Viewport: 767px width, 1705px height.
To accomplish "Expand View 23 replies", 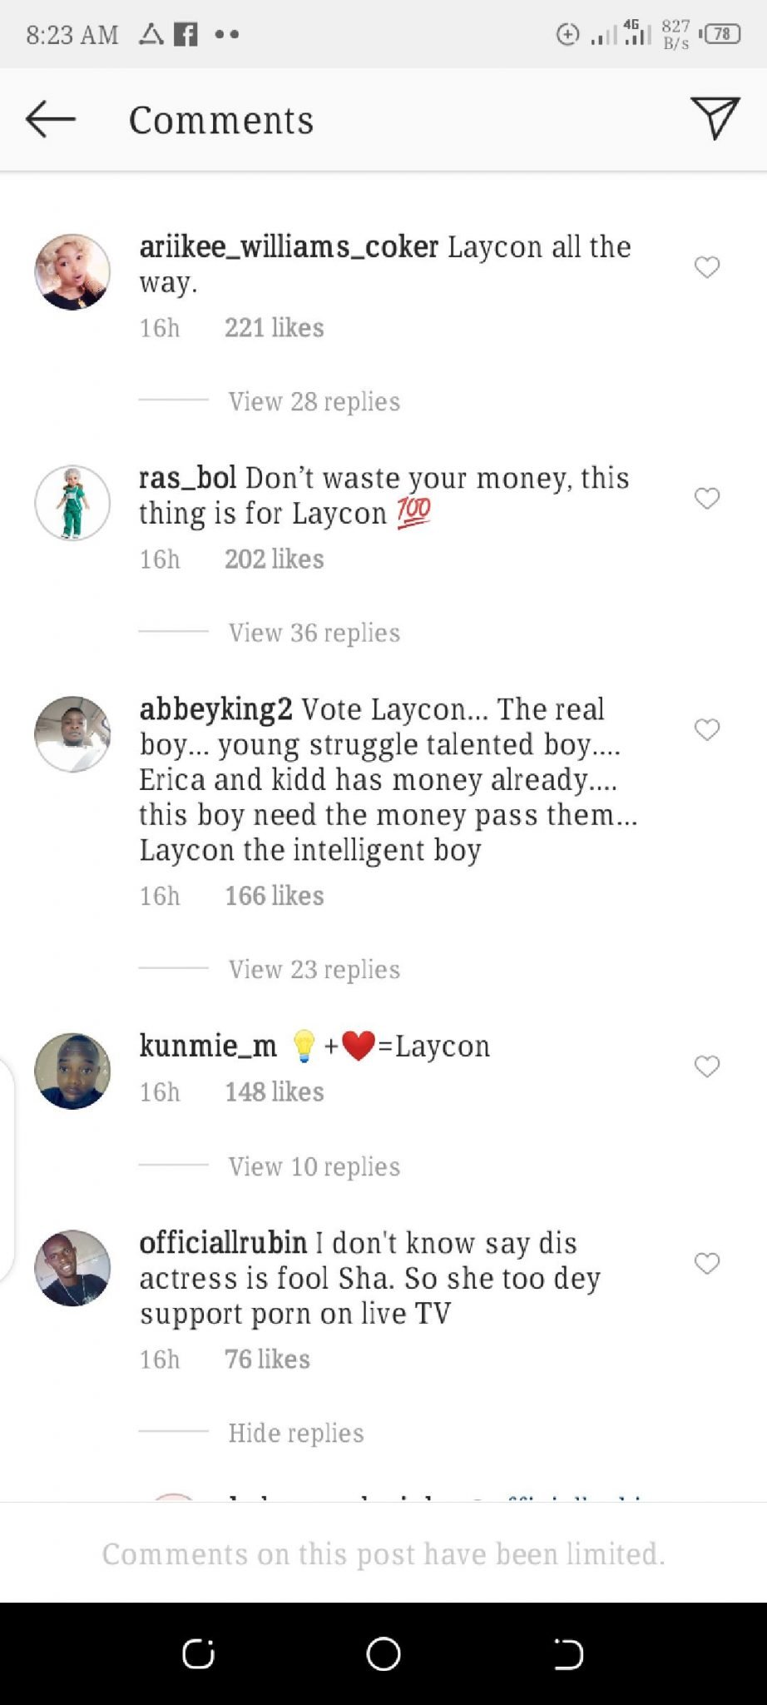I will point(314,969).
